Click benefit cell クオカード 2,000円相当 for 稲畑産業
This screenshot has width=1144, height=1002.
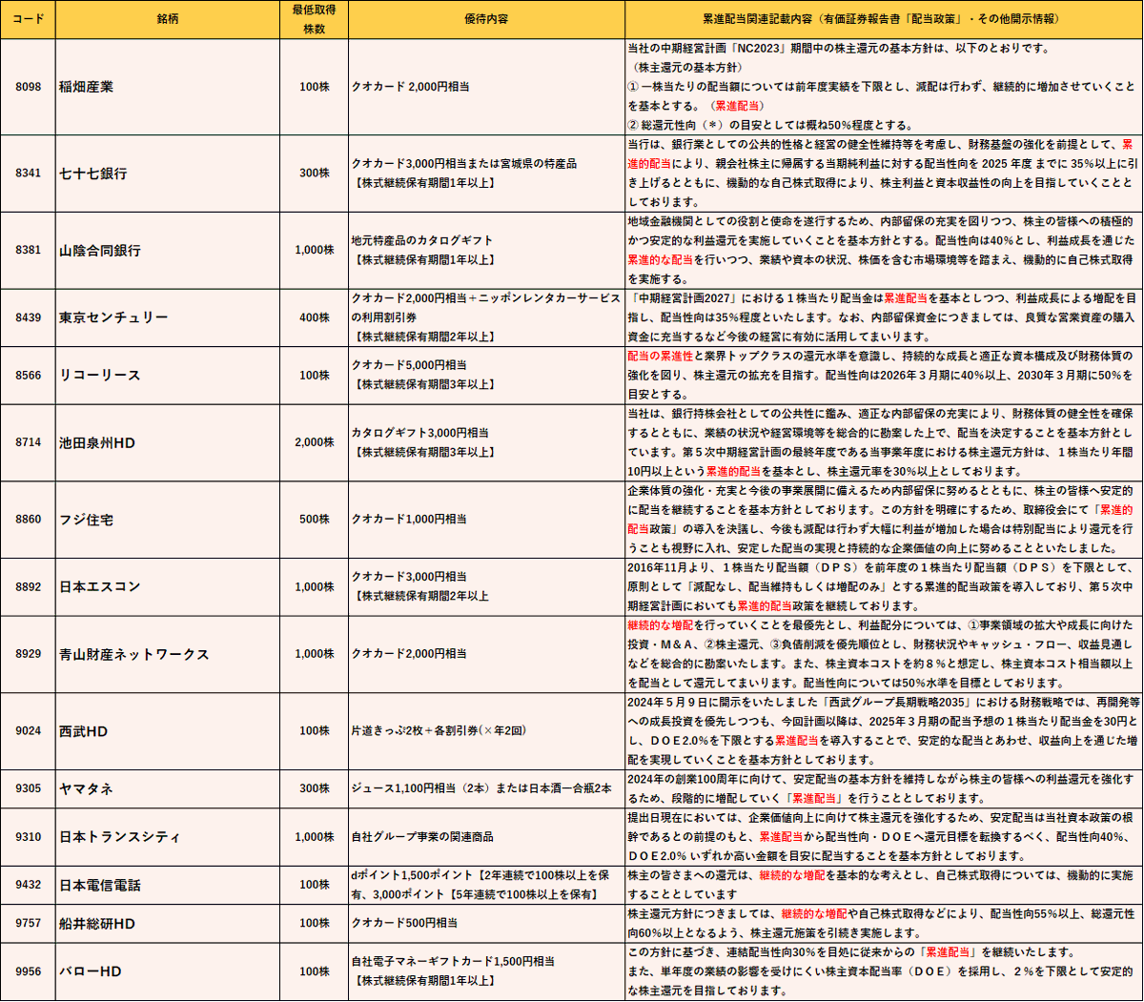pyautogui.click(x=487, y=87)
